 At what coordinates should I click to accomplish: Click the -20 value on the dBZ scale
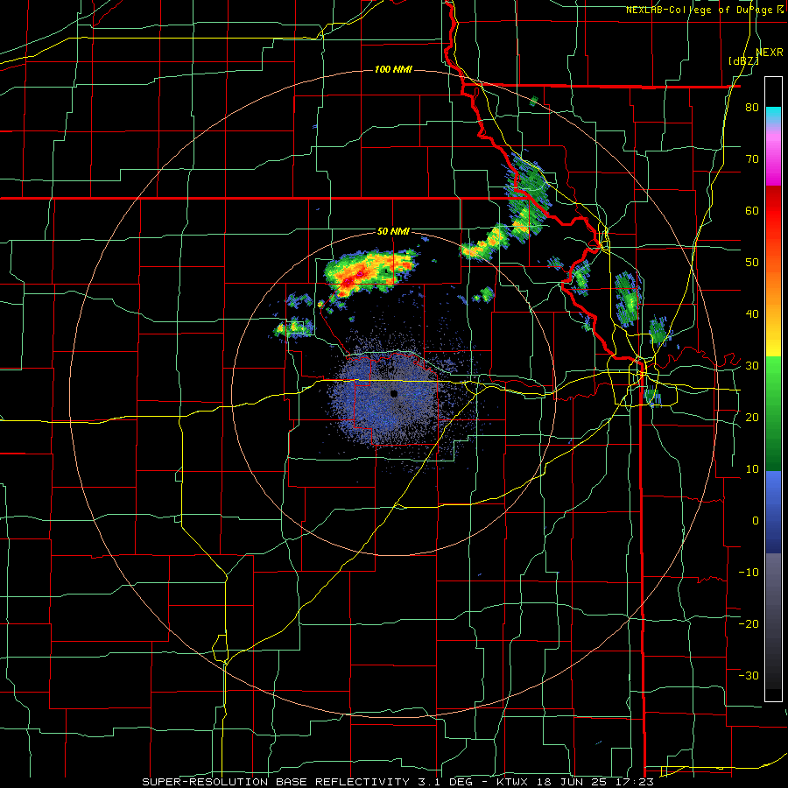coord(749,623)
